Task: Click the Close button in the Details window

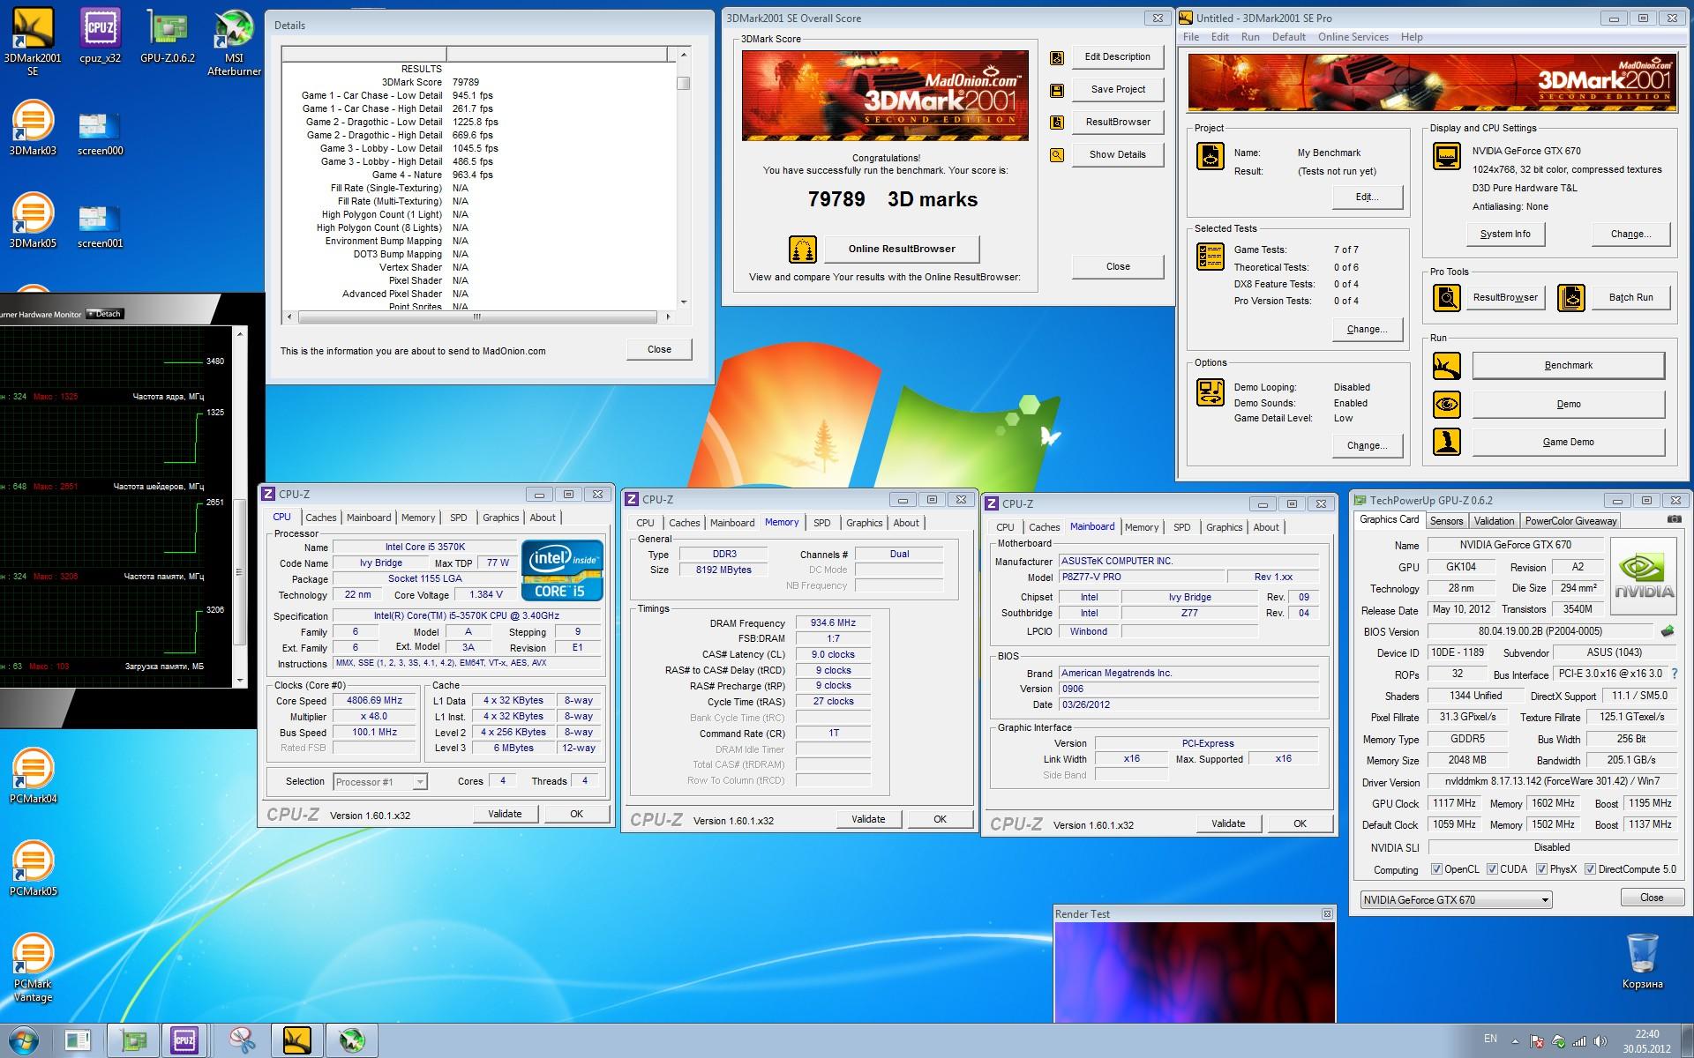Action: tap(659, 350)
